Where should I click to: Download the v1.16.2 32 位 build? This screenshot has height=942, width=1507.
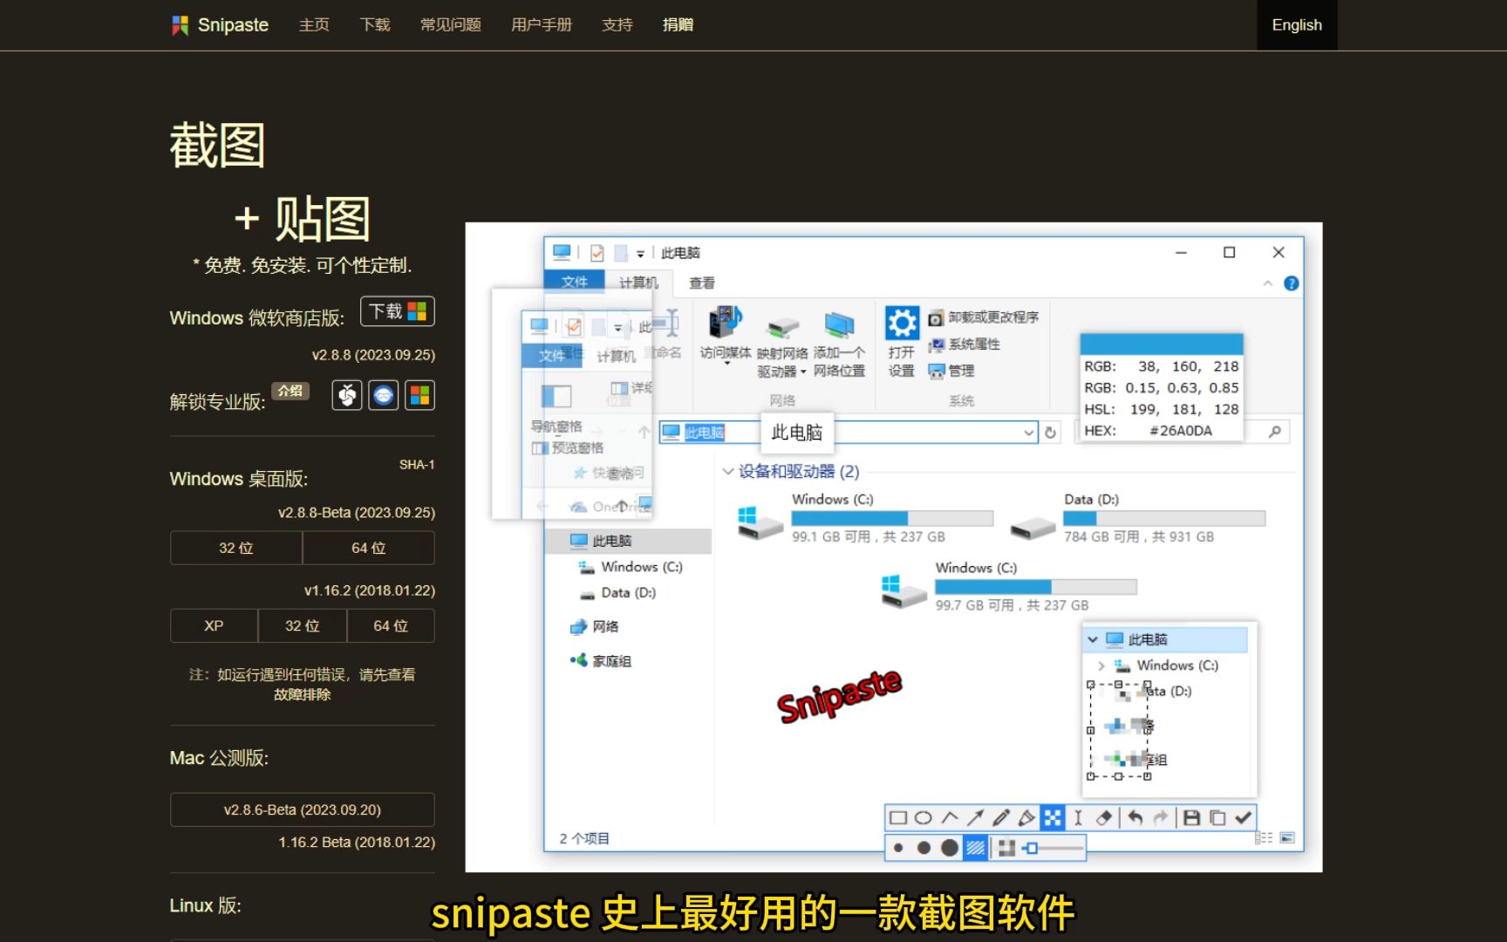(x=303, y=625)
